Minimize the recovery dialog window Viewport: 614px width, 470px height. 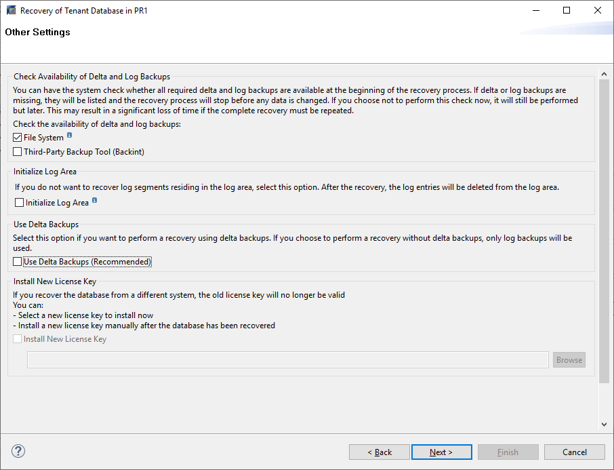pyautogui.click(x=535, y=11)
